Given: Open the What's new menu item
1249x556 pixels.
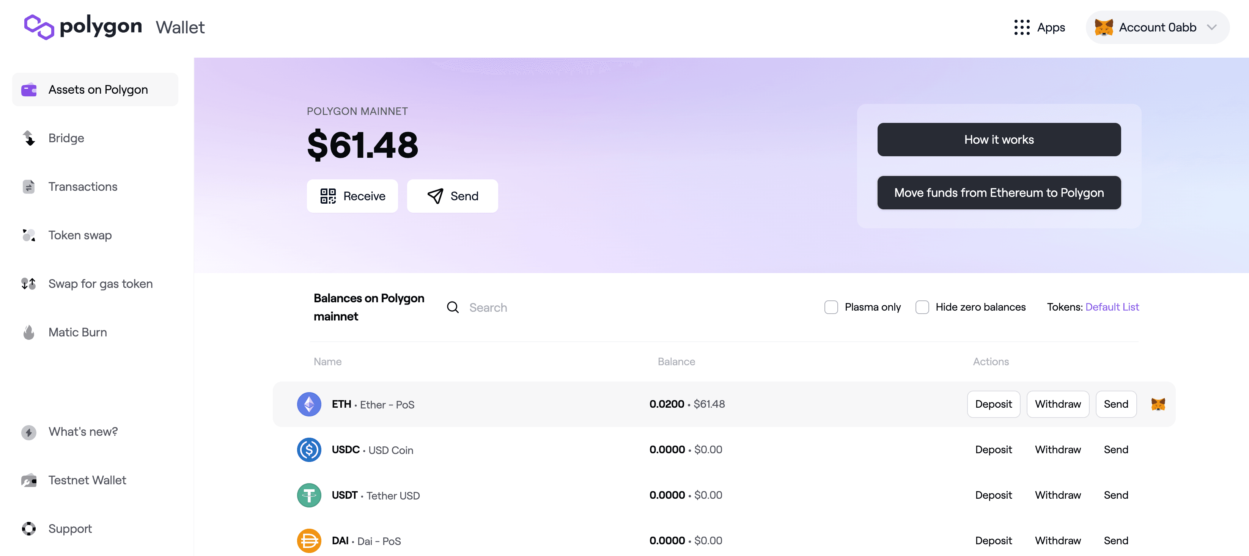Looking at the screenshot, I should 83,431.
